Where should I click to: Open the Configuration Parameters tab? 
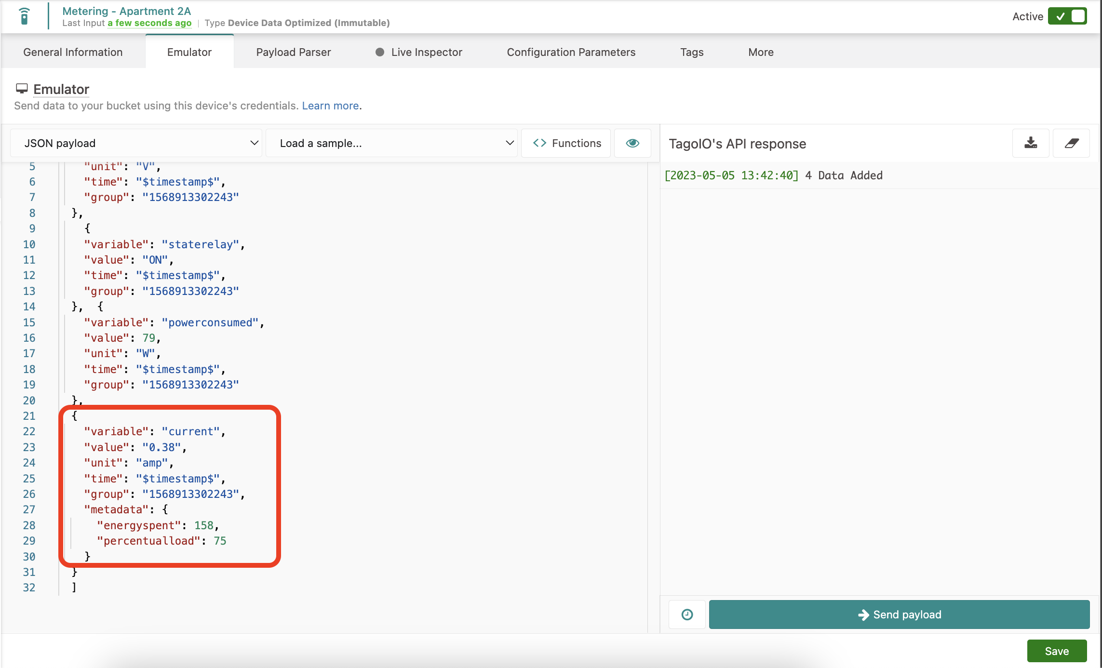(x=571, y=52)
